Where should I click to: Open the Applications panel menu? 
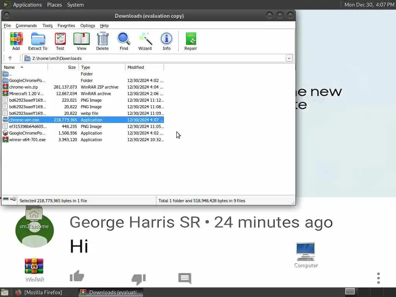pos(27,5)
